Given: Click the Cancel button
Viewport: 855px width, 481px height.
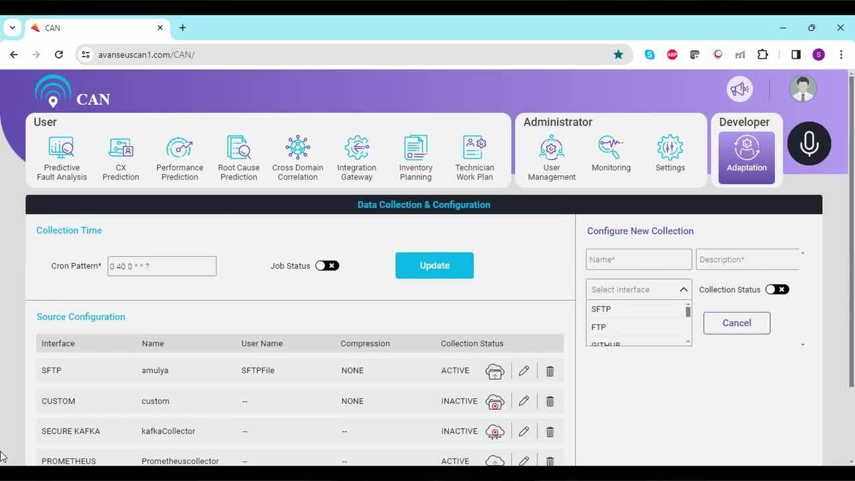Looking at the screenshot, I should coord(736,323).
